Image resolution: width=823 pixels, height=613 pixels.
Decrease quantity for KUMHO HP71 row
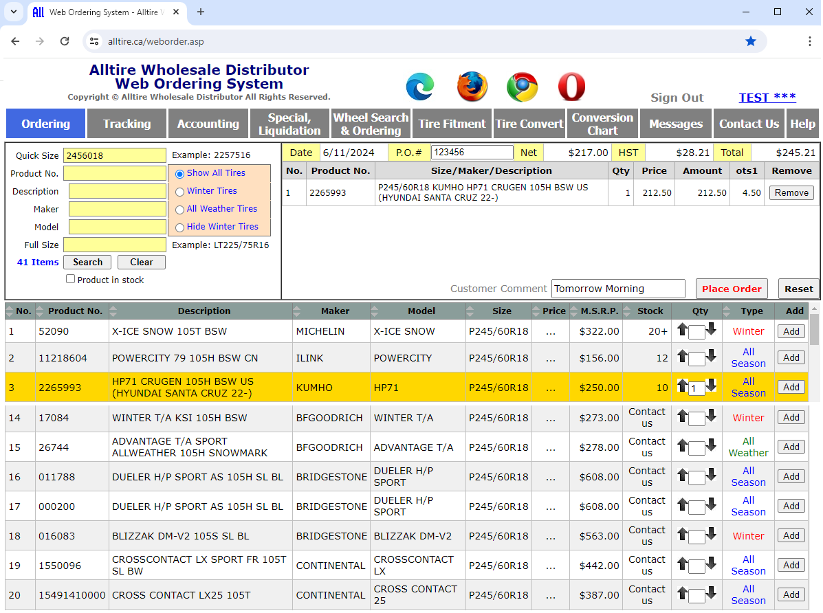pyautogui.click(x=711, y=386)
